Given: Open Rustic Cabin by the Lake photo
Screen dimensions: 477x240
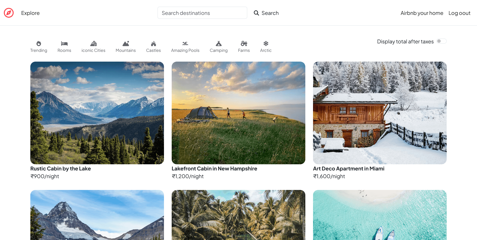Looking at the screenshot, I should [x=97, y=113].
